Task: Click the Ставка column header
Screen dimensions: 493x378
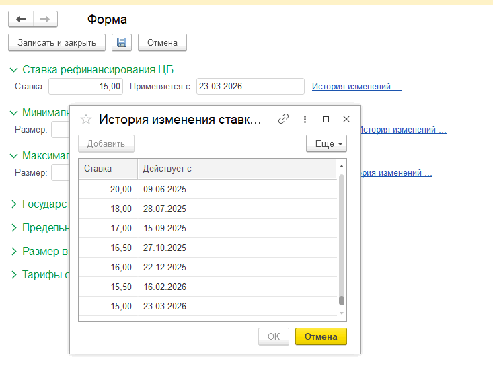Action: click(x=108, y=169)
